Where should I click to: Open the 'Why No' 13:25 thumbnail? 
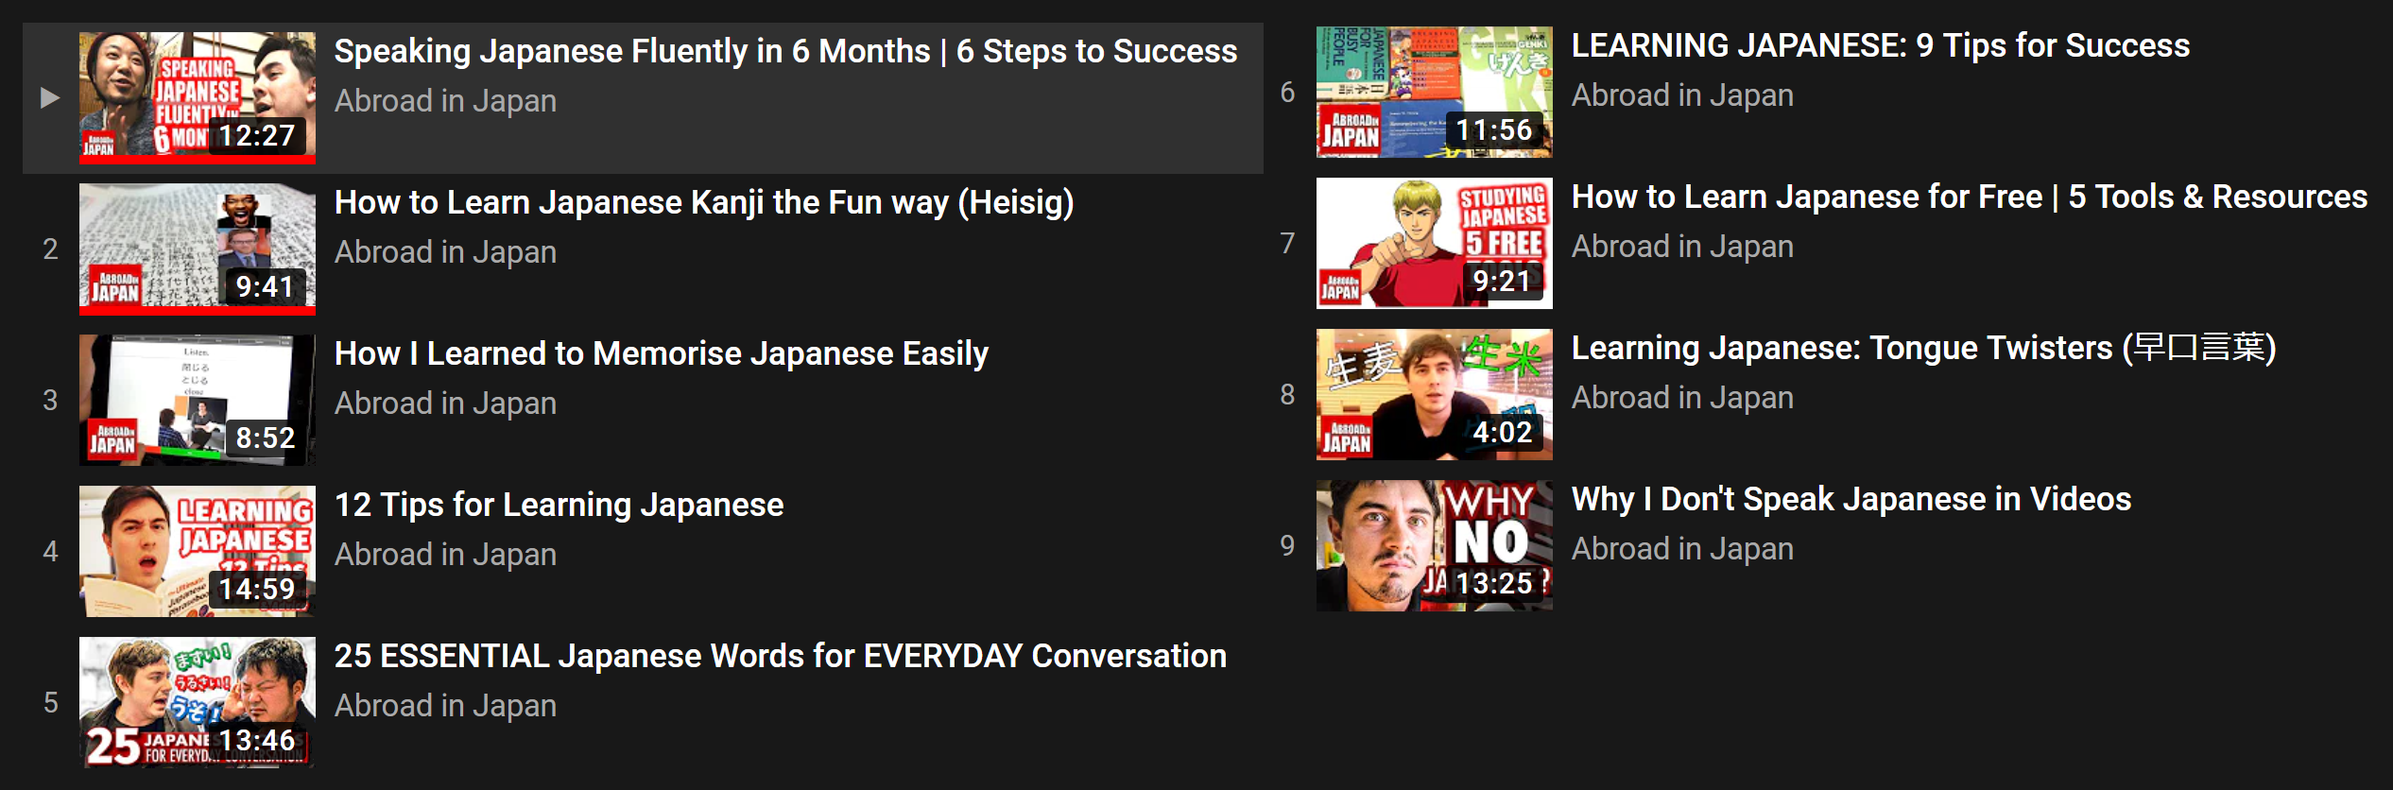[1435, 545]
